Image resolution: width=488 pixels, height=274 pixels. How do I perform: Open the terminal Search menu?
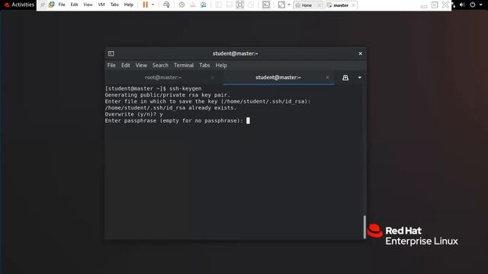160,65
